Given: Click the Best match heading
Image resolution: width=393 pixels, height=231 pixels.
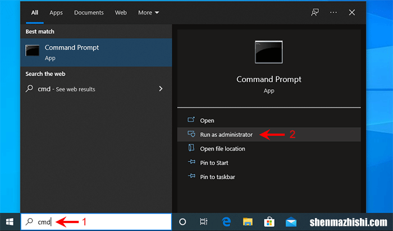Looking at the screenshot, I should 40,31.
